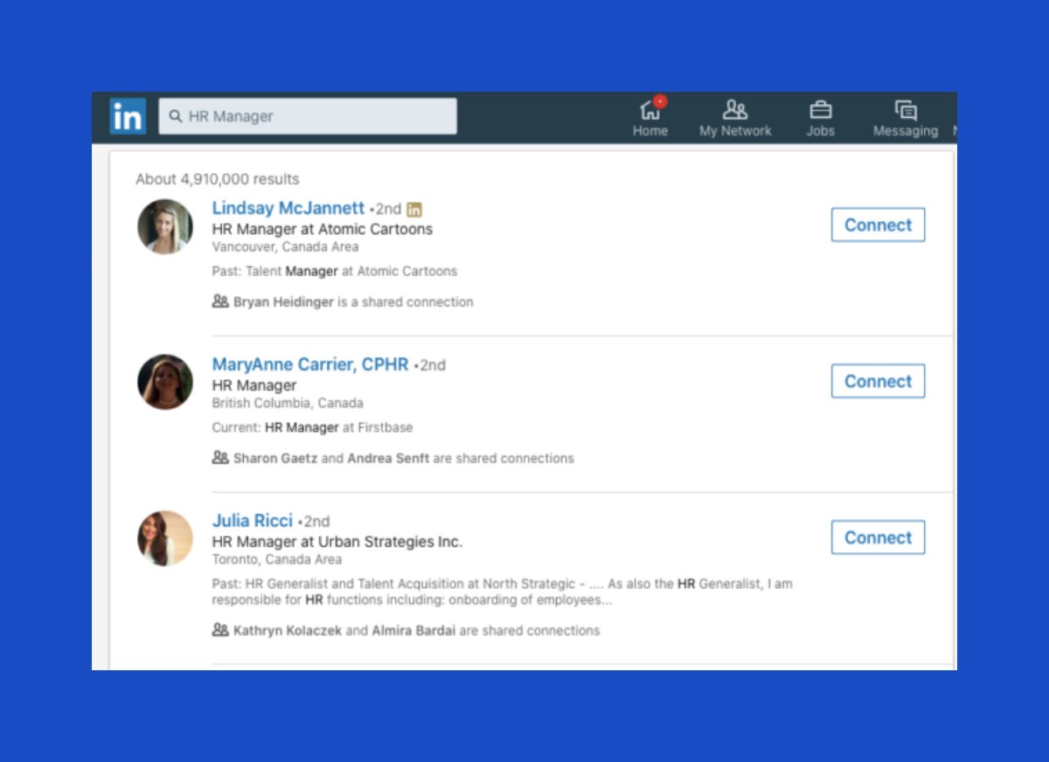Open MaryAnne Carrier's profile photo

click(x=165, y=382)
